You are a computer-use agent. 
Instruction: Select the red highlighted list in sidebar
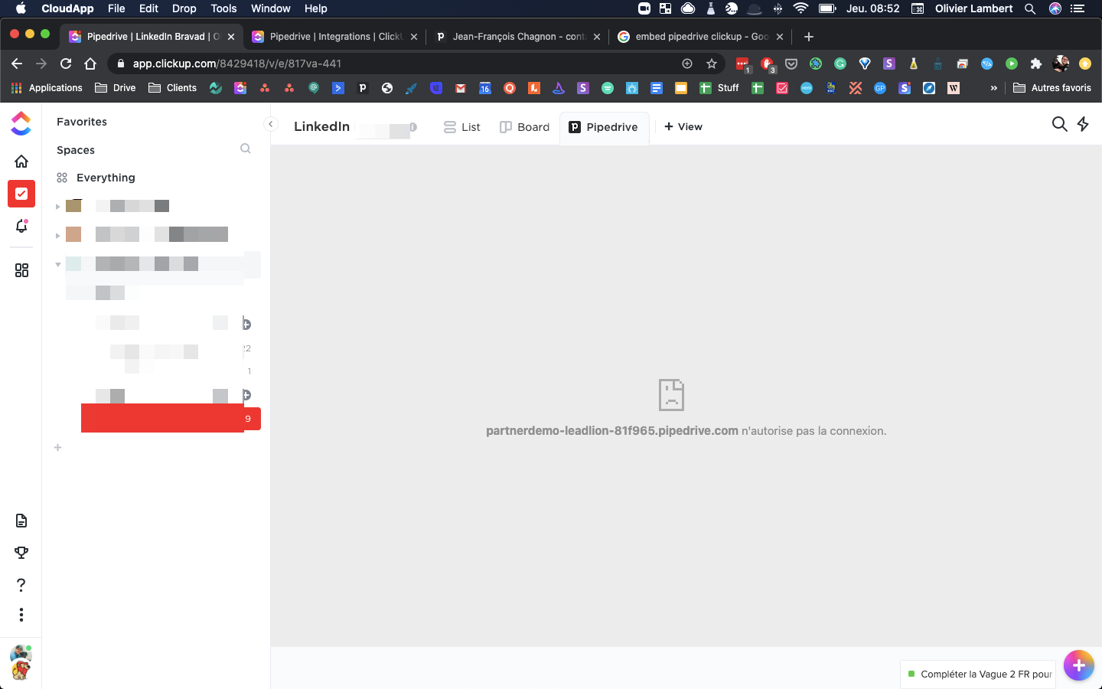[x=171, y=419]
